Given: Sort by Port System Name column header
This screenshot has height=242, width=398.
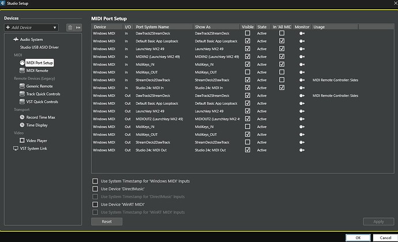Looking at the screenshot, I should point(163,27).
